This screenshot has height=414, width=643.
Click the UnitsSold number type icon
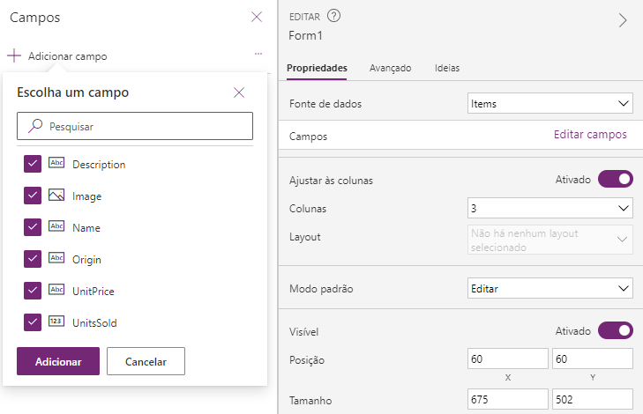(x=56, y=322)
